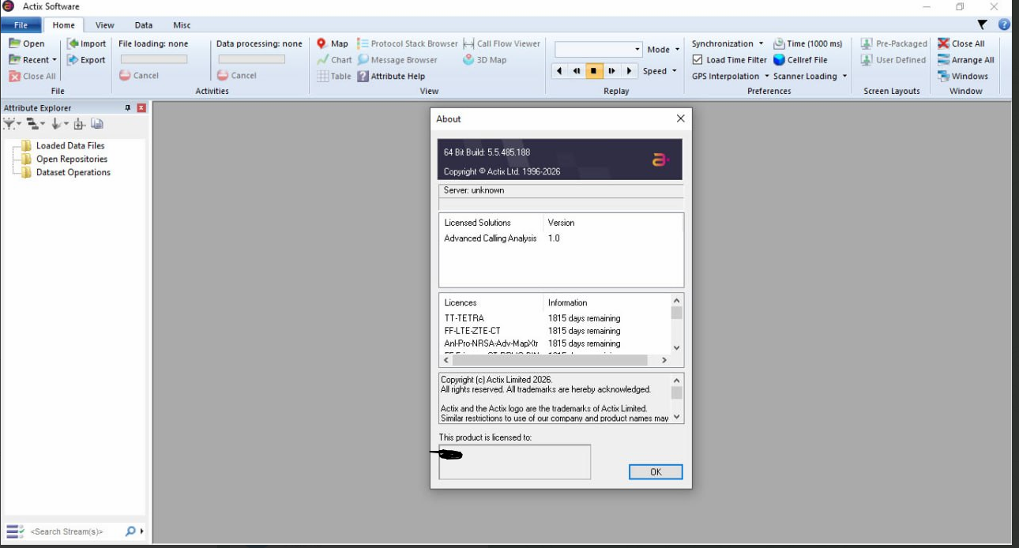The image size is (1019, 548).
Task: Open Attribute Help
Action: 391,77
